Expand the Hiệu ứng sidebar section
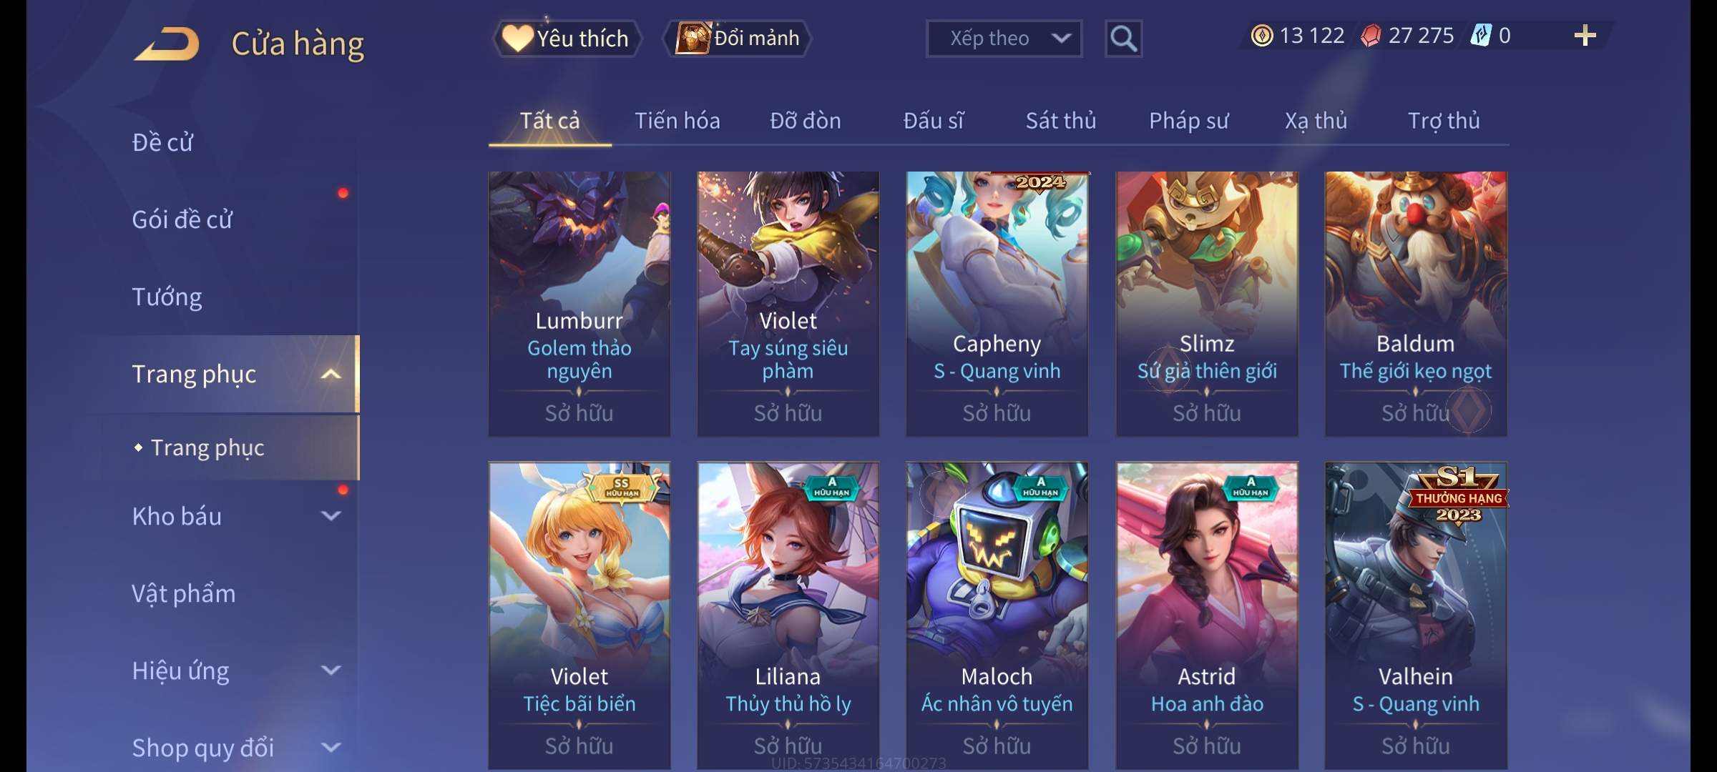The image size is (1717, 772). (331, 670)
